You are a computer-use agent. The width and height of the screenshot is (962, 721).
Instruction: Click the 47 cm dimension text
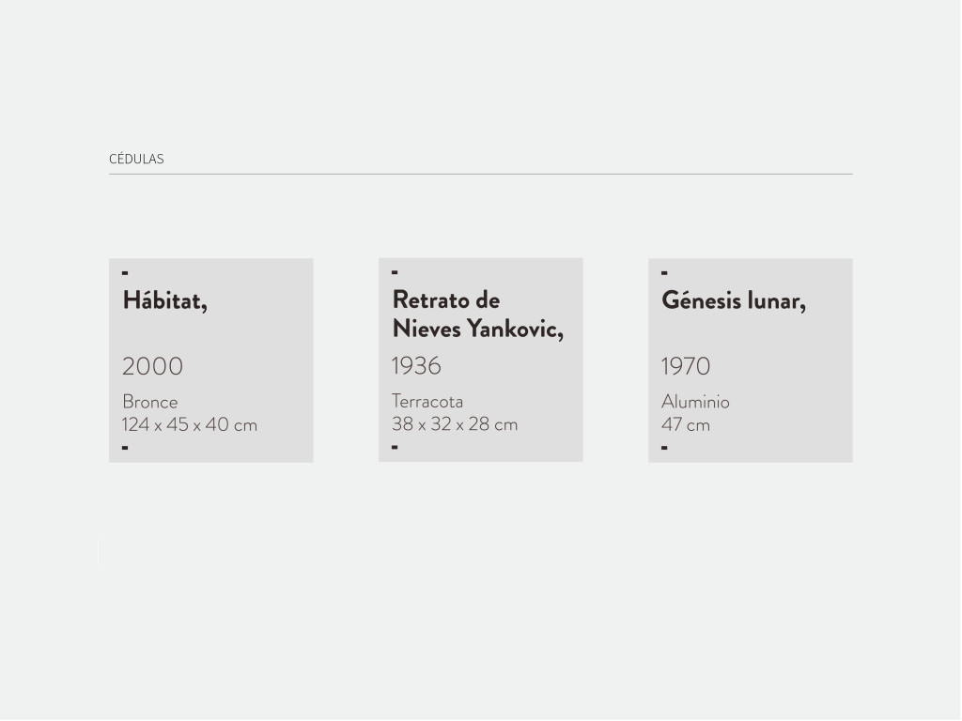pos(686,424)
